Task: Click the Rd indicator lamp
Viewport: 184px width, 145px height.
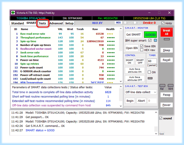Action: pyautogui.click(x=163, y=86)
